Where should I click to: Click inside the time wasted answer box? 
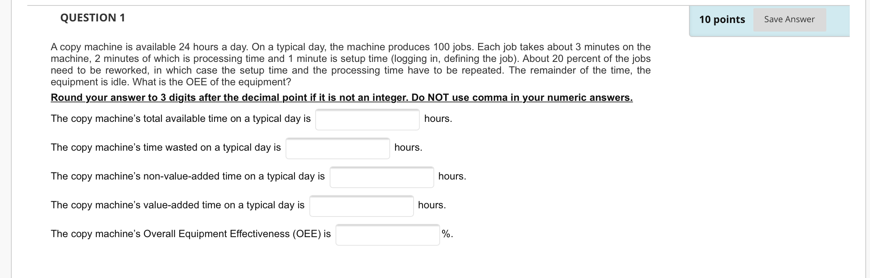click(338, 148)
